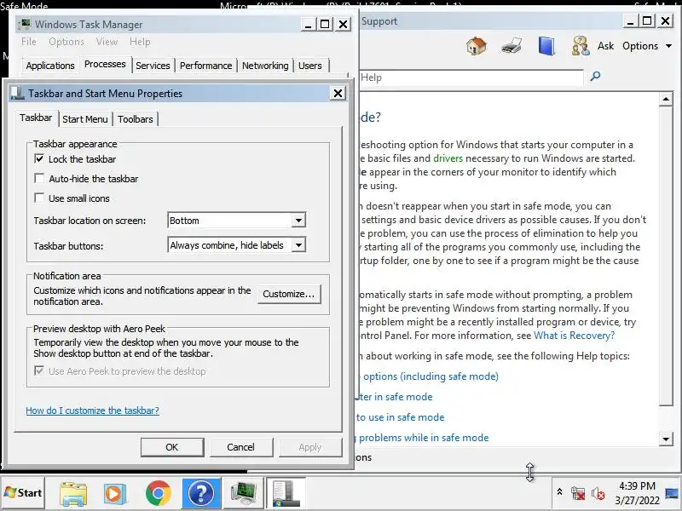Viewport: 682px width, 511px height.
Task: Minimize the Windows Task Manager window
Action: [x=308, y=24]
